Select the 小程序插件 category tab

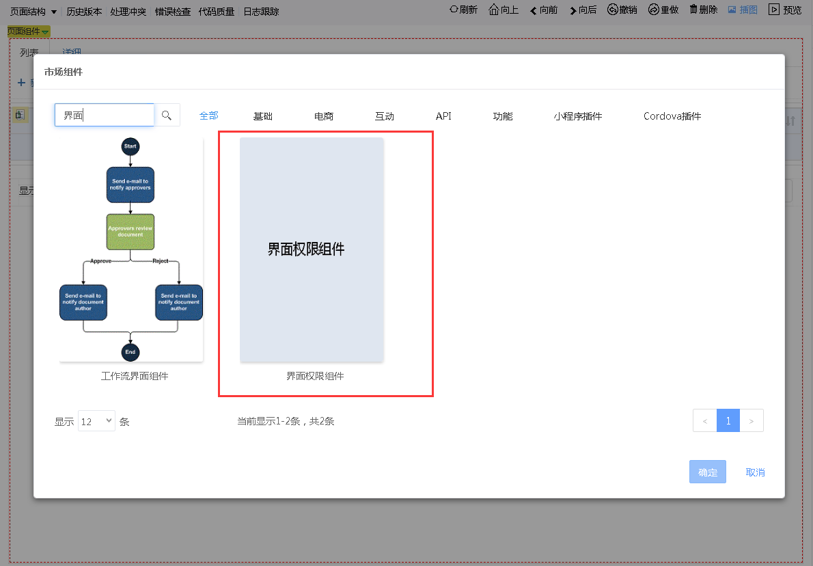click(577, 116)
